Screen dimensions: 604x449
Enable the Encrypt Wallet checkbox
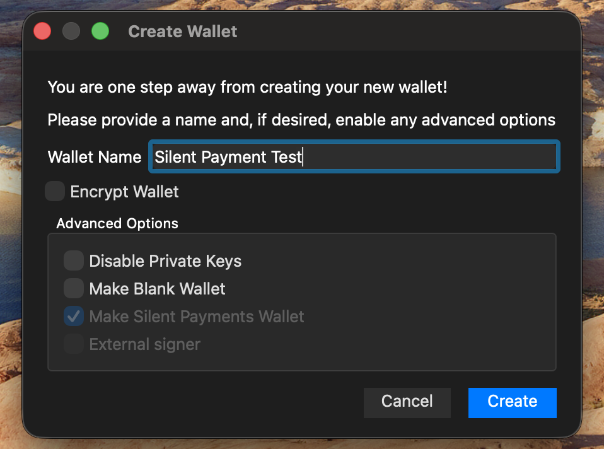[55, 191]
